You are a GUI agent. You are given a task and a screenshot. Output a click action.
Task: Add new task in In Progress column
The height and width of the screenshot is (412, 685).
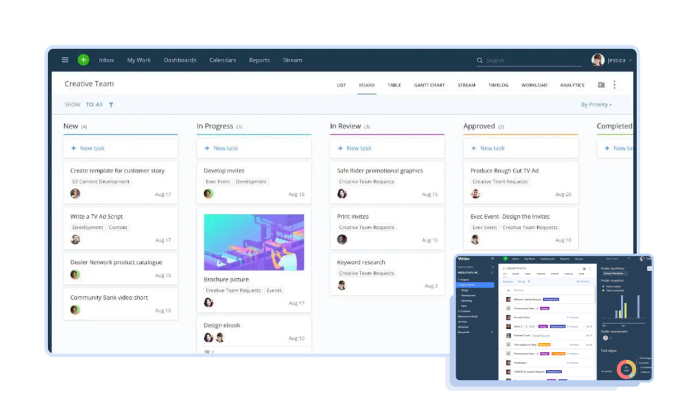tap(225, 148)
